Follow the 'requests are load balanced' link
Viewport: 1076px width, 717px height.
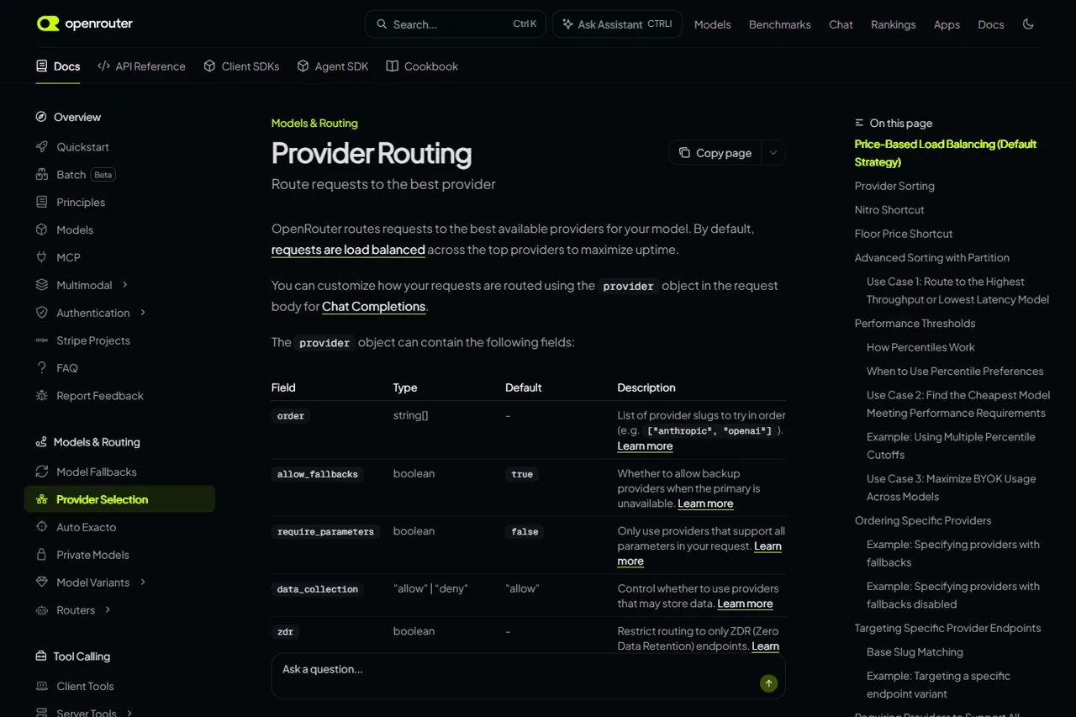click(x=348, y=250)
